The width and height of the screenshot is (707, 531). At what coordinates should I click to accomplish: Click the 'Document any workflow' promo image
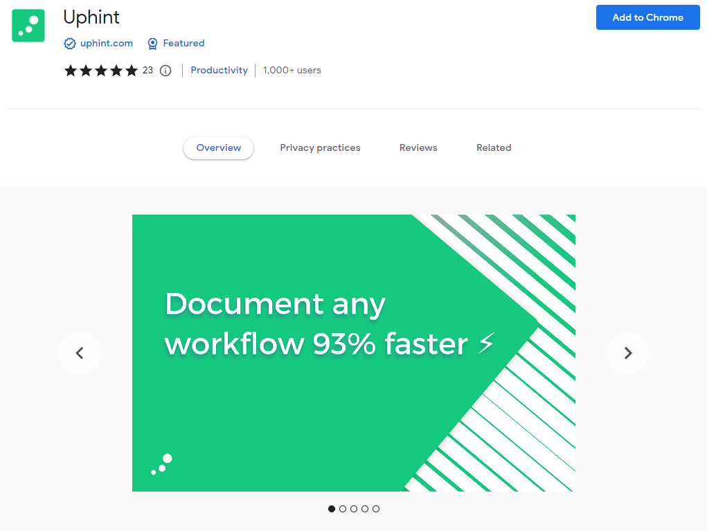coord(353,353)
